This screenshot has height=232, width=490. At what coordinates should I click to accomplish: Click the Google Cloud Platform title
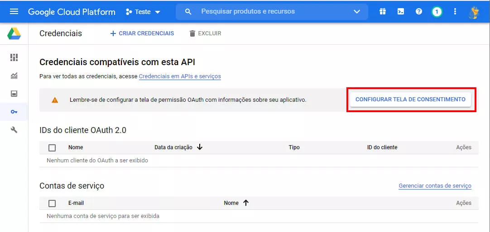72,12
